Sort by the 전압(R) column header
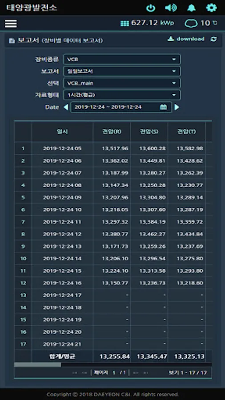The height and width of the screenshot is (400, 225). (112, 132)
